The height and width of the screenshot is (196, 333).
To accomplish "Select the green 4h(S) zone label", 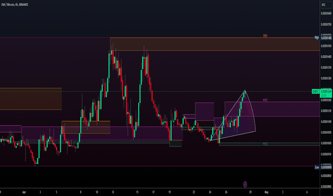I will [265, 144].
